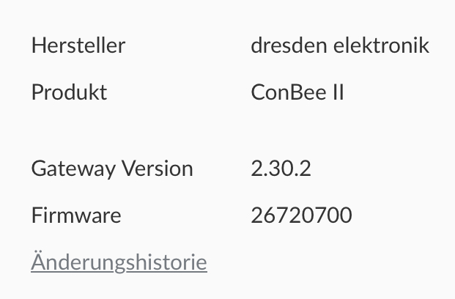Click the letter G of Gateway Version
Viewport: 455px width, 299px height.
(x=39, y=169)
